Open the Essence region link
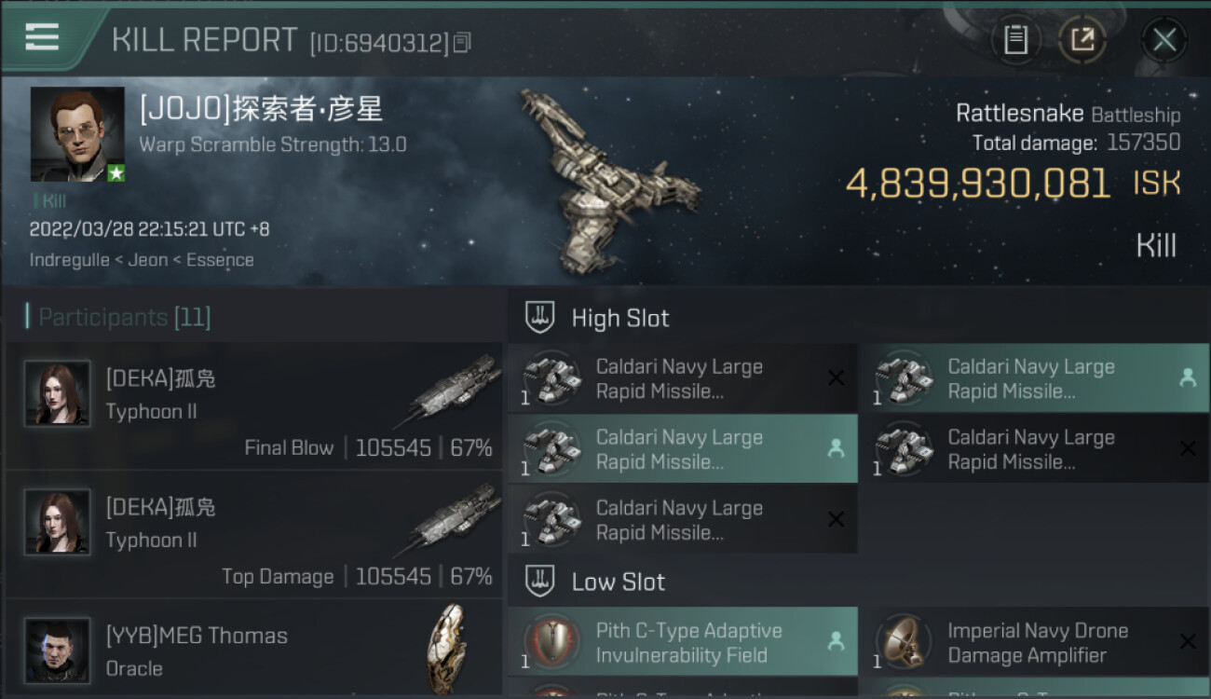 pos(220,260)
